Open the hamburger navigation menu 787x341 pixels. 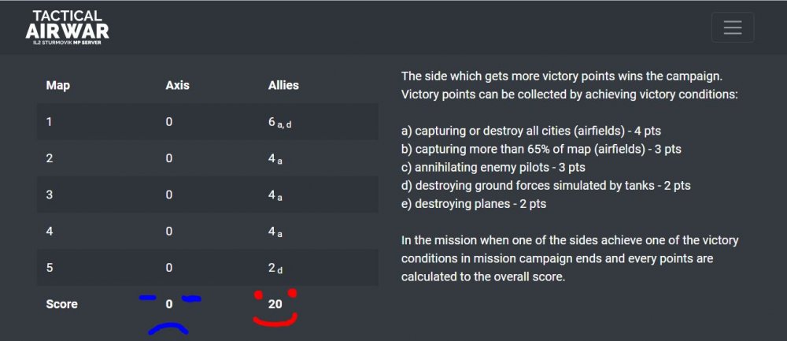click(733, 28)
